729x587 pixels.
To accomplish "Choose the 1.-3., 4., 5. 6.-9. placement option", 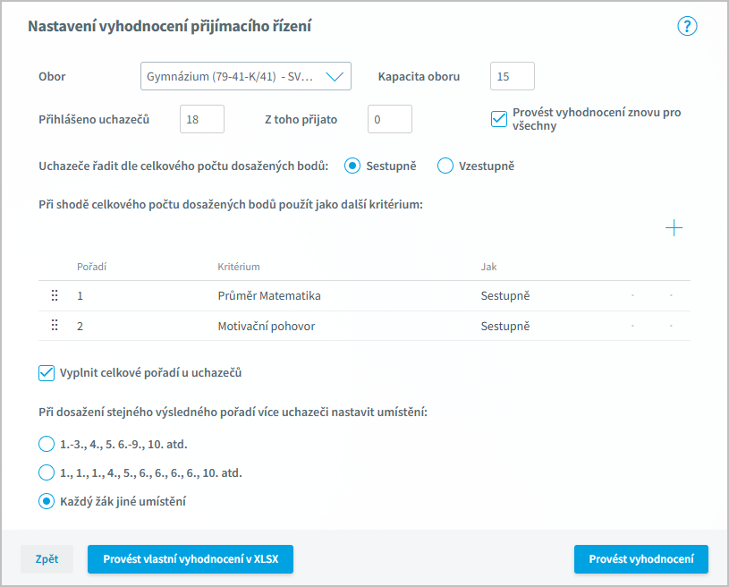I will 46,444.
